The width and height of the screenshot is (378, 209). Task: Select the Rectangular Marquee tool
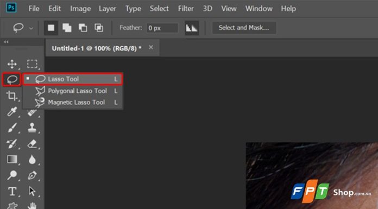coord(32,64)
